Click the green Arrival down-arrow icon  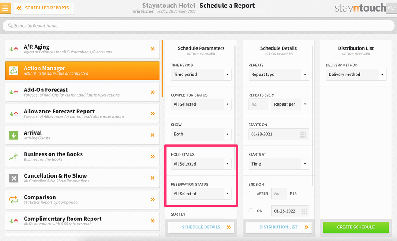point(14,135)
